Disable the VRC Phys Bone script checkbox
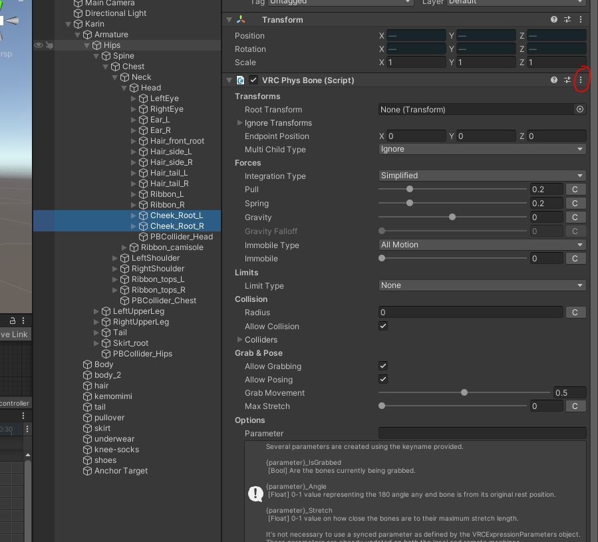The height and width of the screenshot is (542, 598). coord(253,80)
